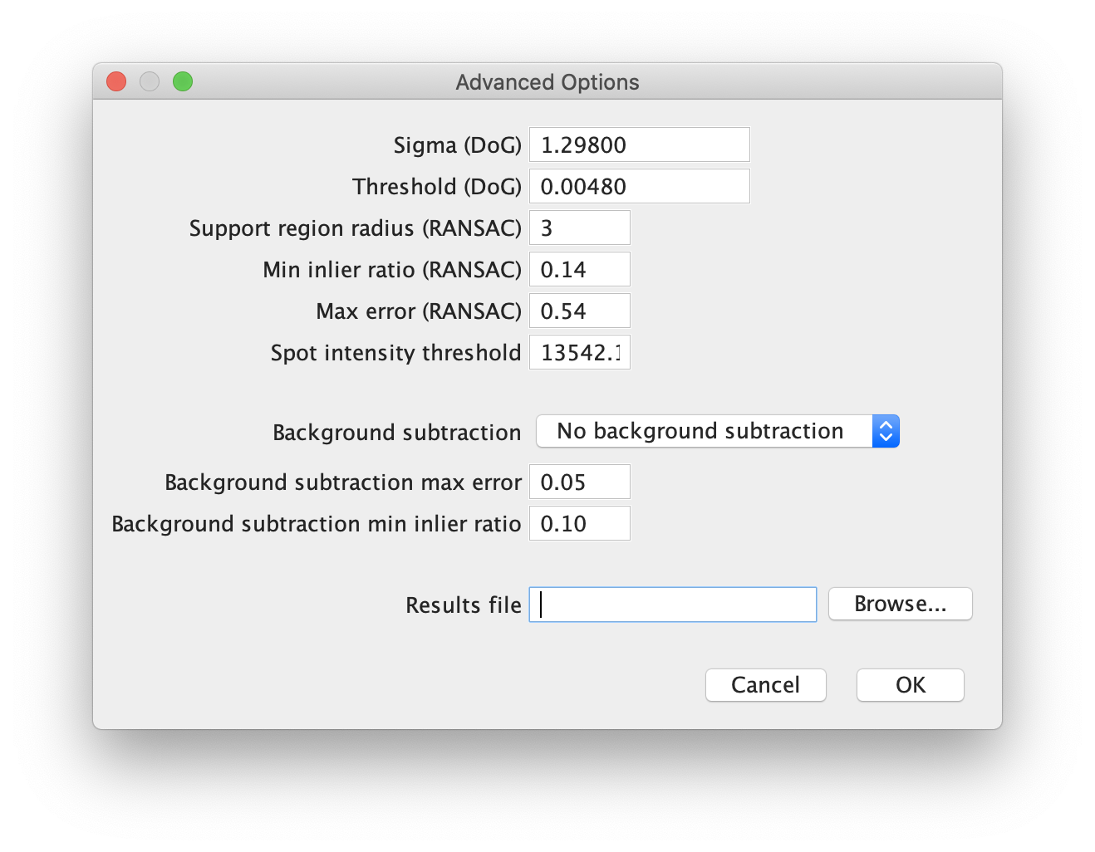
Task: Edit the Max error (RANSAC) value
Action: click(579, 311)
